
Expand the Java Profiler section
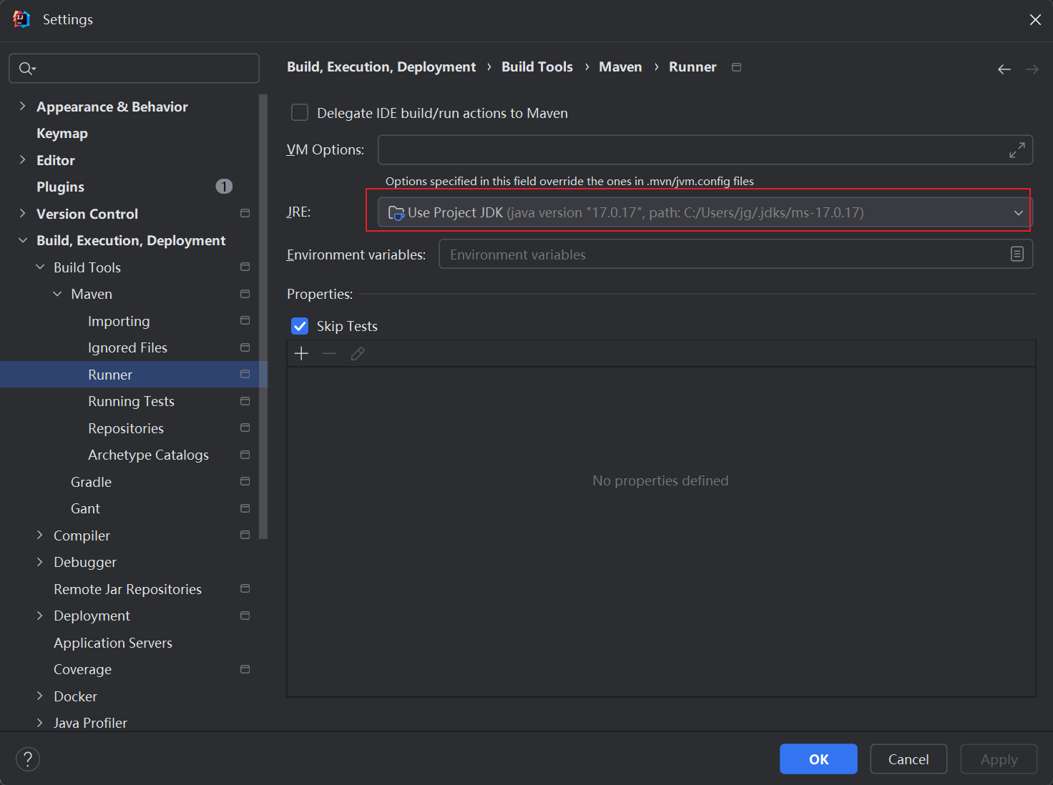coord(39,723)
